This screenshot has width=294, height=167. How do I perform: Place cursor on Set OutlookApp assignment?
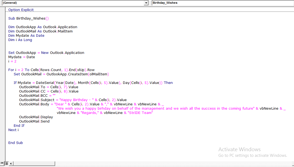pyautogui.click(x=46, y=53)
